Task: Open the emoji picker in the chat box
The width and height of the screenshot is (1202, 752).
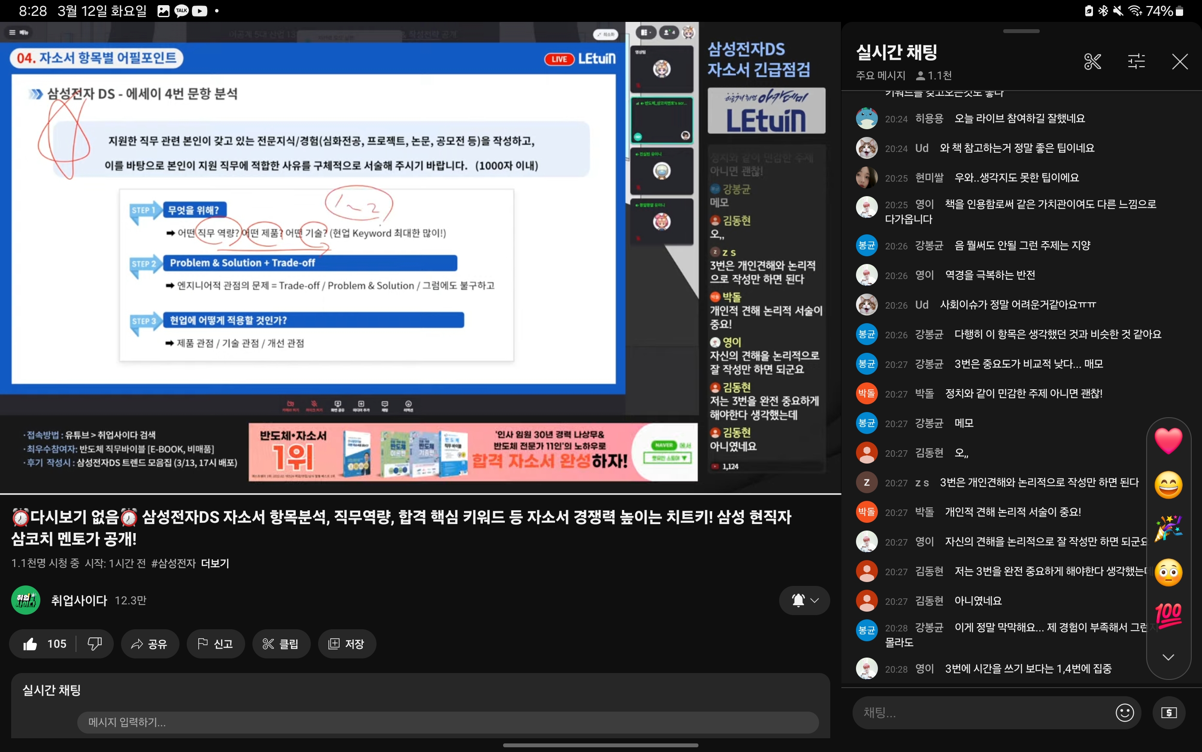Action: coord(1124,712)
